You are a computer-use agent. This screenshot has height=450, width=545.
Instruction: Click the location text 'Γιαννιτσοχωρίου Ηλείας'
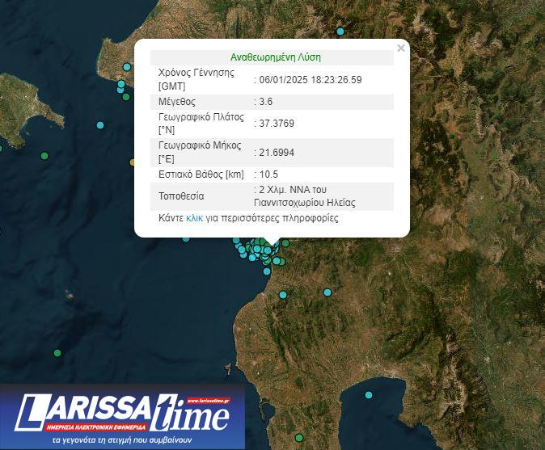[308, 203]
